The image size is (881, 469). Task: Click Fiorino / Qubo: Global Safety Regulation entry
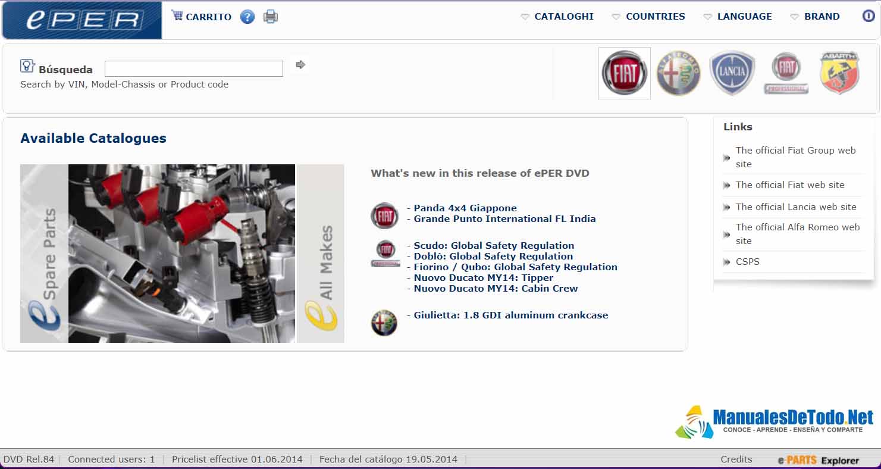[516, 267]
